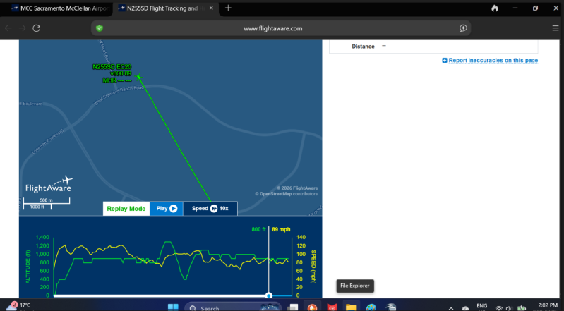The width and height of the screenshot is (564, 311).
Task: Click the www.flightaware.com address bar
Action: pos(272,28)
